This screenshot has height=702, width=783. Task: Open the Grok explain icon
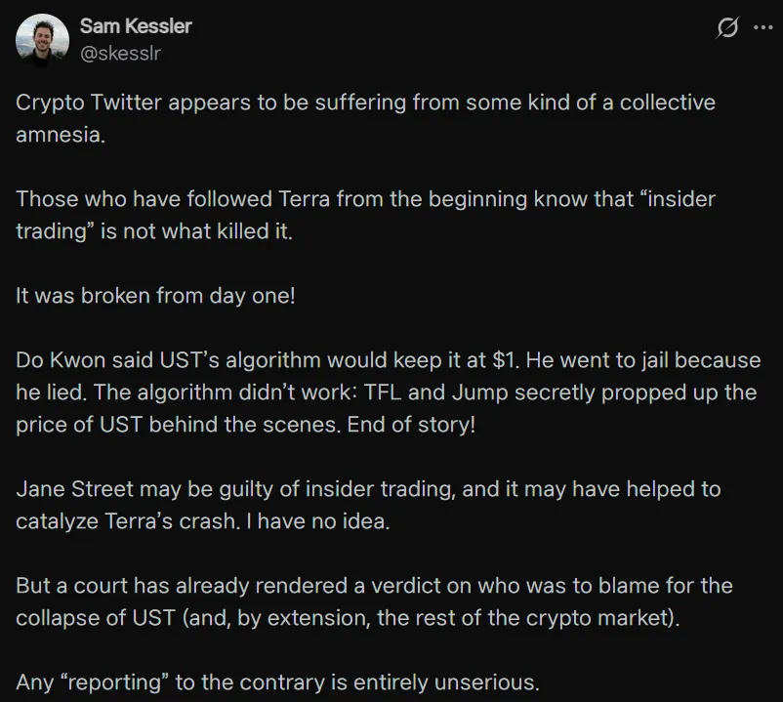tap(727, 28)
